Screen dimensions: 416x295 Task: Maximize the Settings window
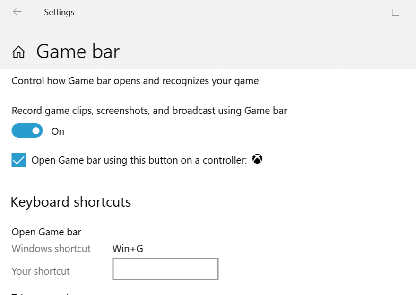pyautogui.click(x=396, y=12)
